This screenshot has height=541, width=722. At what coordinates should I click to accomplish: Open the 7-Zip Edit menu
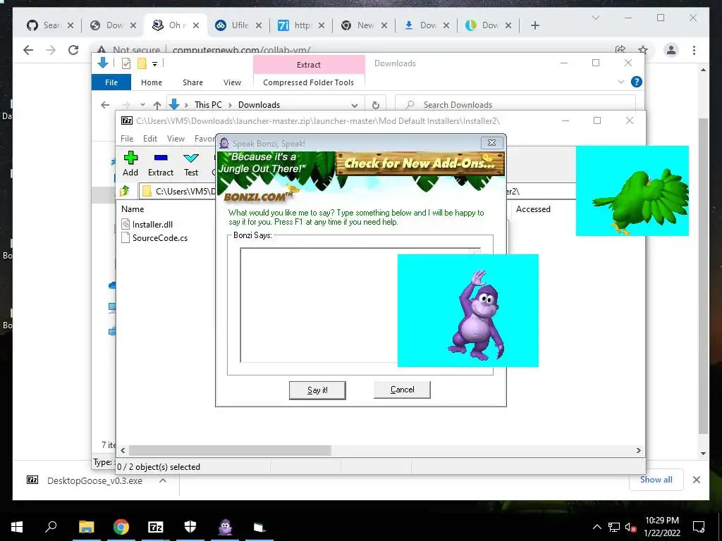coord(149,139)
